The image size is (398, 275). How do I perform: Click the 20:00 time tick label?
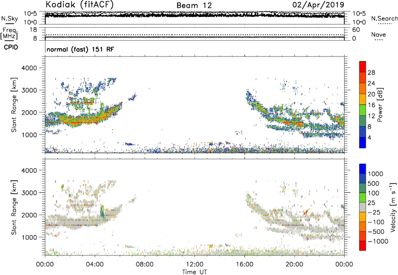click(x=294, y=265)
